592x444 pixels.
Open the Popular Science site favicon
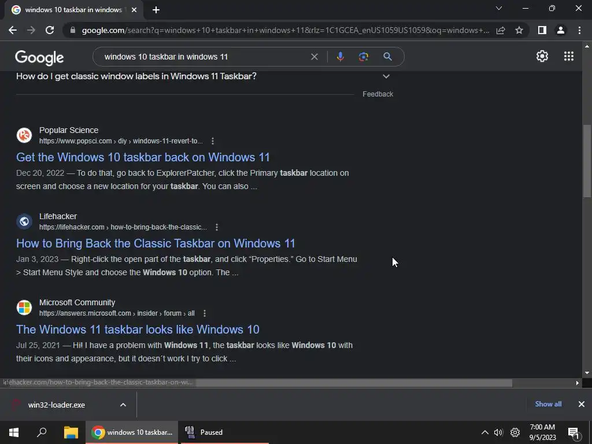coord(24,135)
